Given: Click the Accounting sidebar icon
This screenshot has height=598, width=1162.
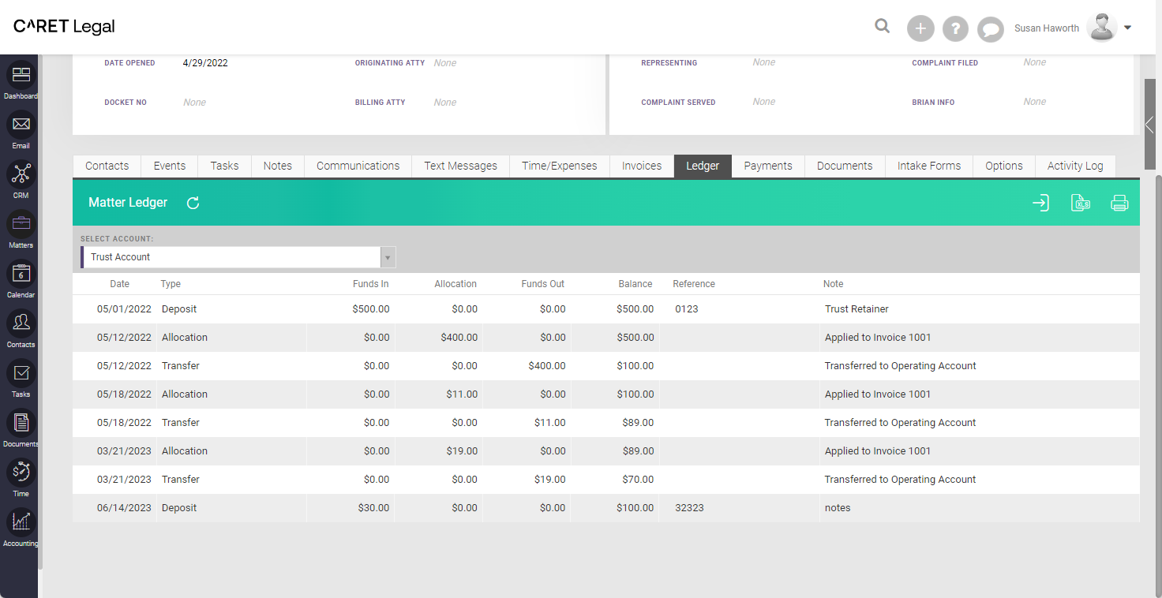Looking at the screenshot, I should click(21, 522).
